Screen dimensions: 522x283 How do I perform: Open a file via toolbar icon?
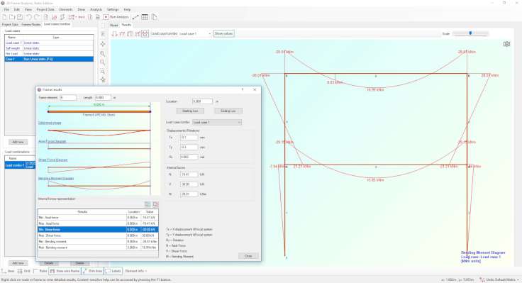click(x=12, y=17)
